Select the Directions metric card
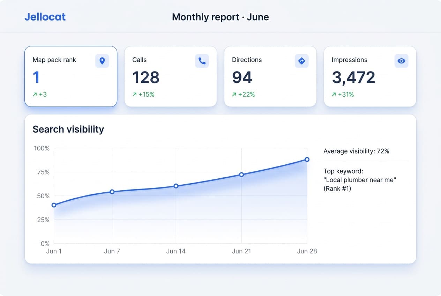 pyautogui.click(x=270, y=76)
